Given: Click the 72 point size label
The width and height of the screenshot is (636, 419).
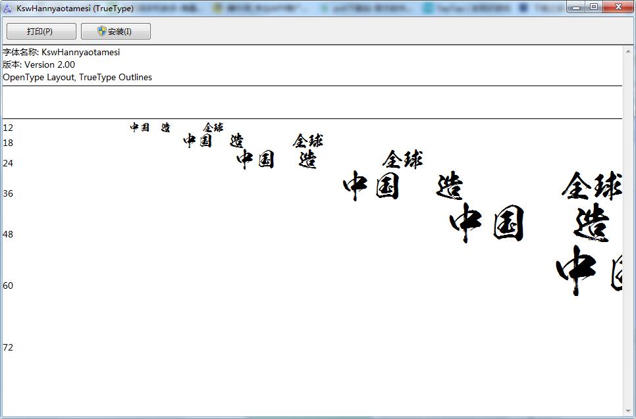Looking at the screenshot, I should (8, 348).
